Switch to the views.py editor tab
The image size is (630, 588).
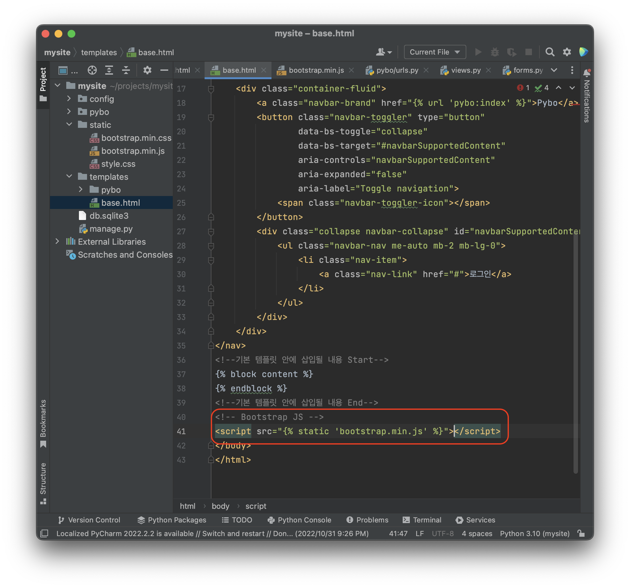point(465,70)
